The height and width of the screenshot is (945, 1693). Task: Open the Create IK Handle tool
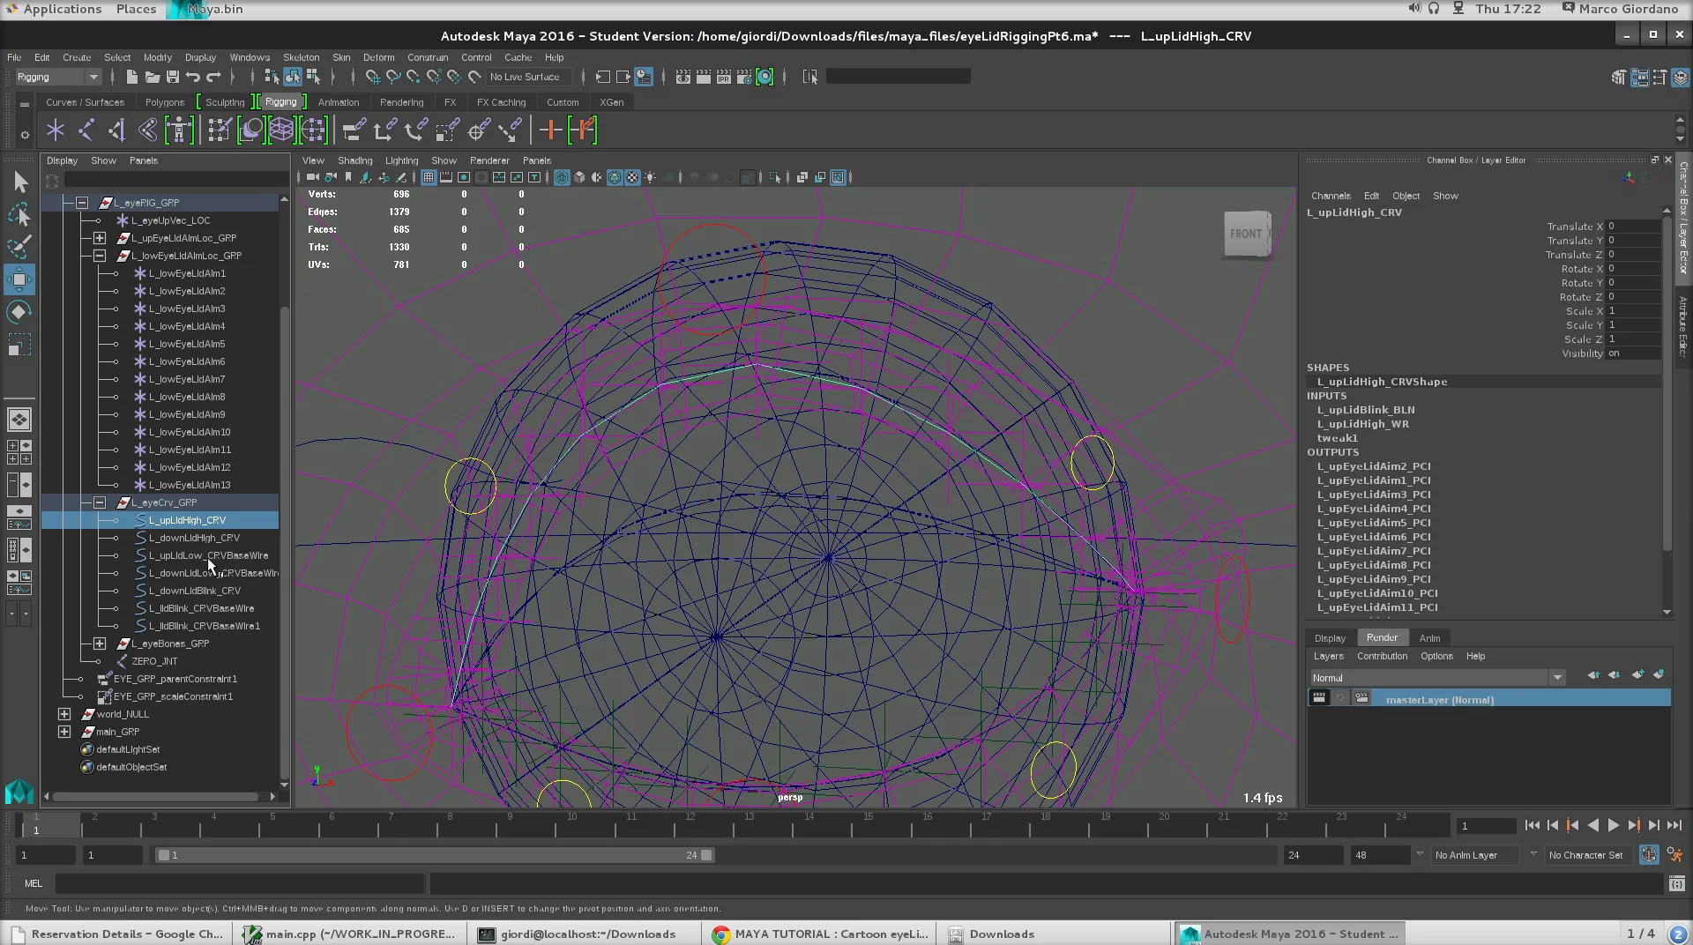86,130
